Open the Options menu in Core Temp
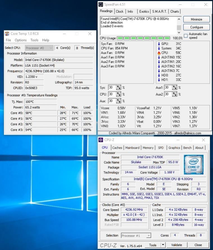The image size is (213, 250). pos(21,40)
